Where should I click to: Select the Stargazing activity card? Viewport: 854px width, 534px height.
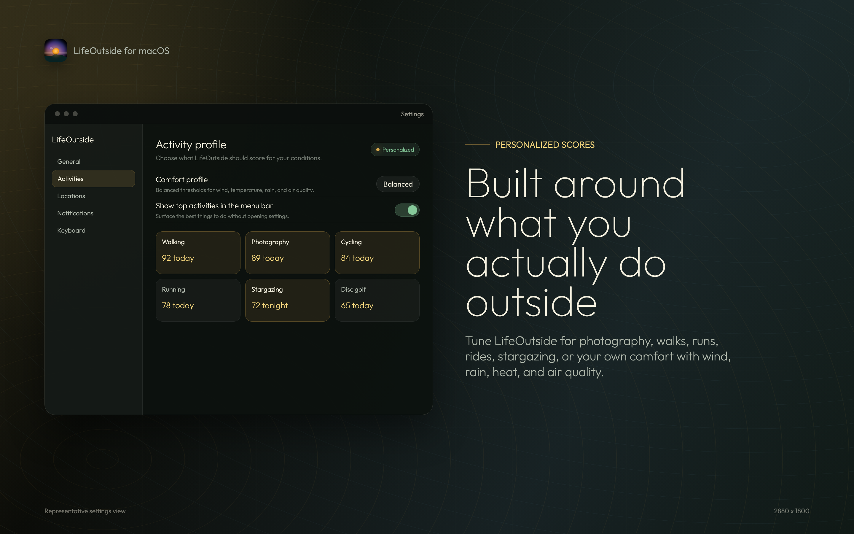[288, 300]
